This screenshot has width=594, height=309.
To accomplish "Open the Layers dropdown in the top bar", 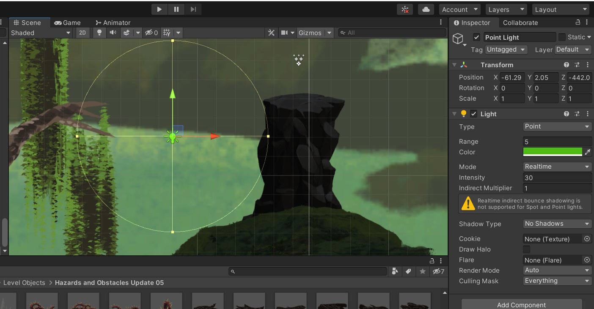I will tap(506, 9).
